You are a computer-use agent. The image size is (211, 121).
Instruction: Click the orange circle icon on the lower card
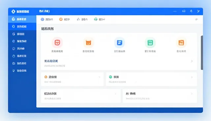click(46, 77)
